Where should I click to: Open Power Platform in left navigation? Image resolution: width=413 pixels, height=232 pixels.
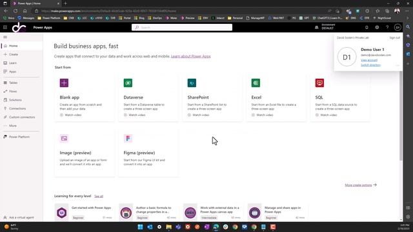[21, 137]
